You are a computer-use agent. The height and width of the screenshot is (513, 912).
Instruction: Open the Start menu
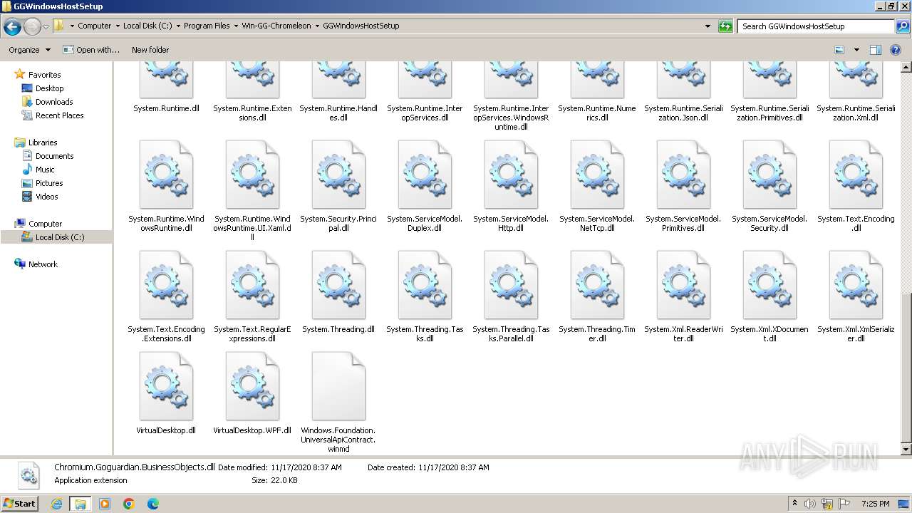tap(20, 503)
